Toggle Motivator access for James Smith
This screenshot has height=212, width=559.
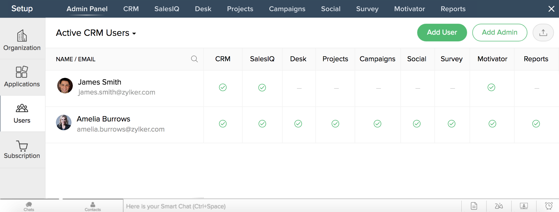pos(491,87)
